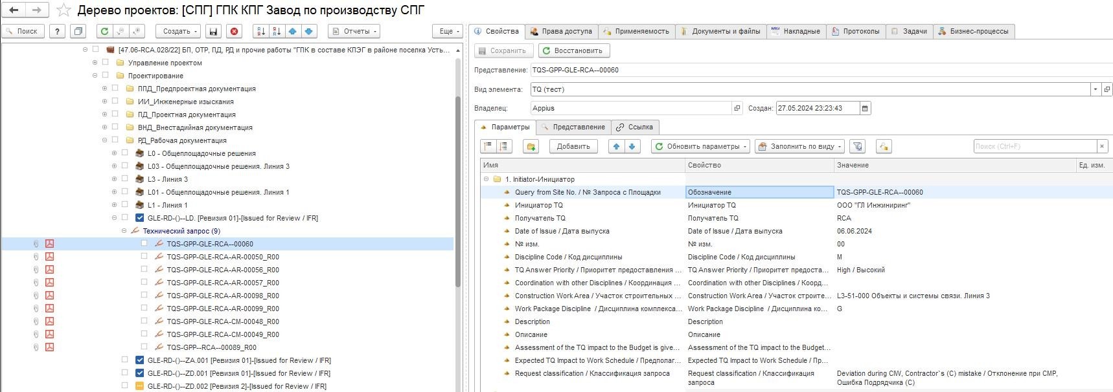
Task: Open the Вид элемента dropdown arrow
Action: pos(1096,89)
